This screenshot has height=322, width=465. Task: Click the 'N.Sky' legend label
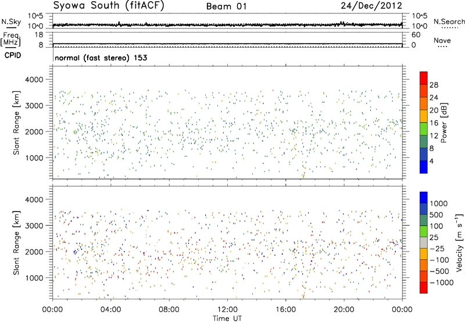[11, 22]
